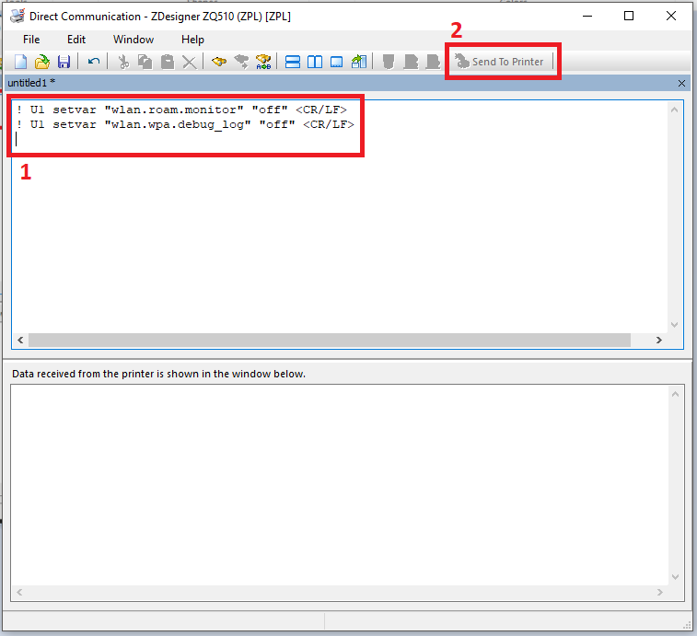Click the output pane's up scroll arrow
This screenshot has width=697, height=636.
pos(675,394)
